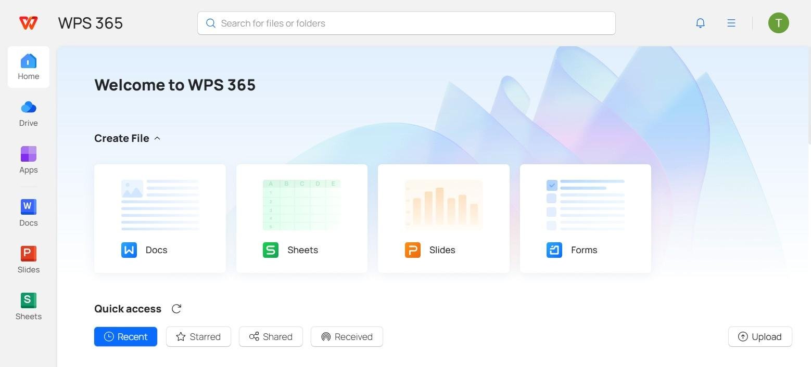The height and width of the screenshot is (367, 811).
Task: Enable the Shared files filter
Action: (271, 336)
